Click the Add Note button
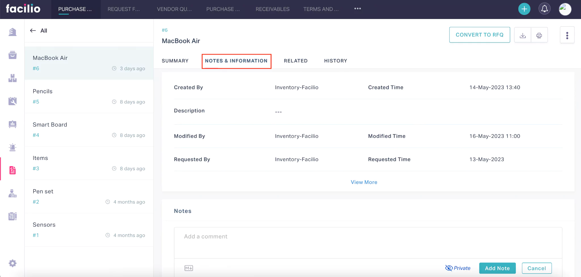Screen dimensions: 581x277 click(497, 268)
